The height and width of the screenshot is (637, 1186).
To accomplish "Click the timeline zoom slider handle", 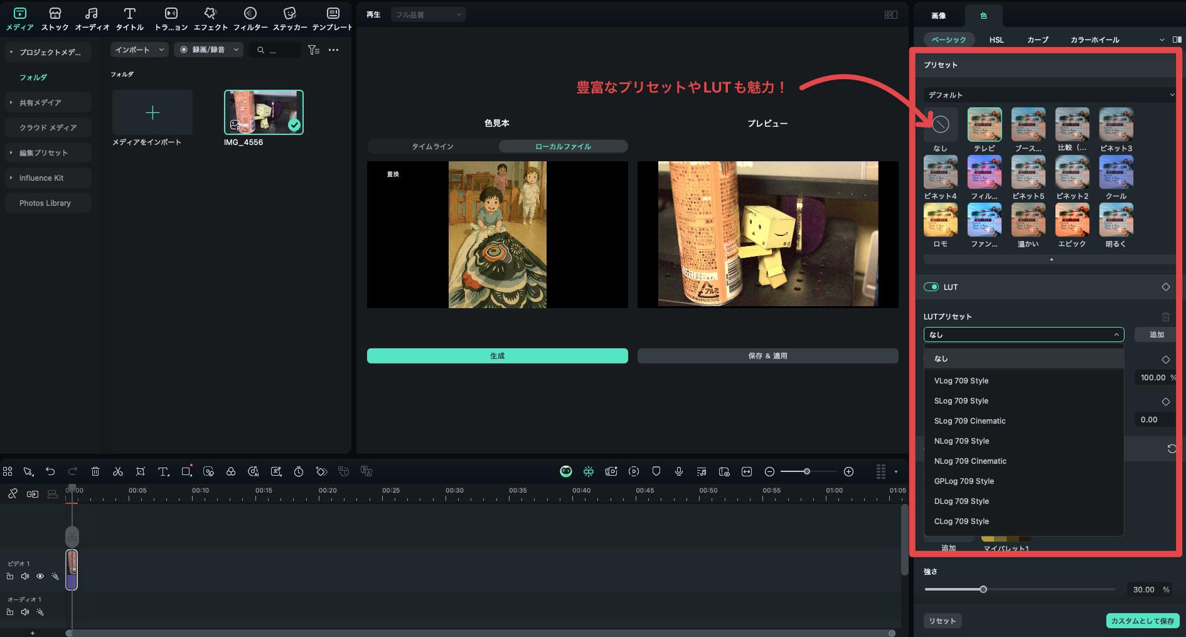I will pyautogui.click(x=806, y=471).
